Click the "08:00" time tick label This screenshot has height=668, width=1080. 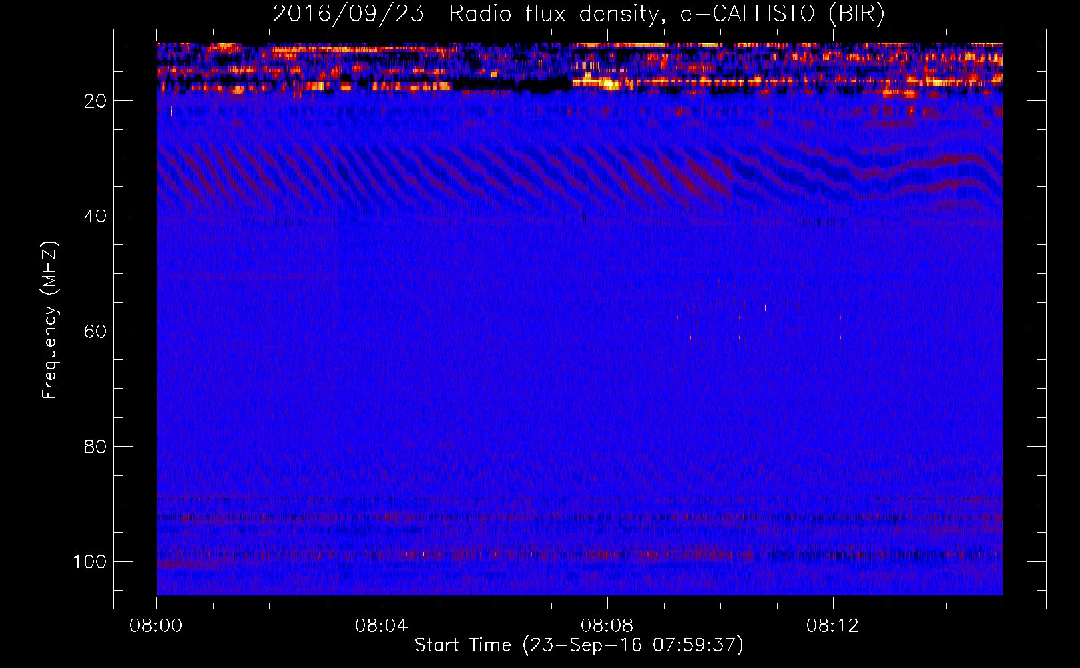156,626
